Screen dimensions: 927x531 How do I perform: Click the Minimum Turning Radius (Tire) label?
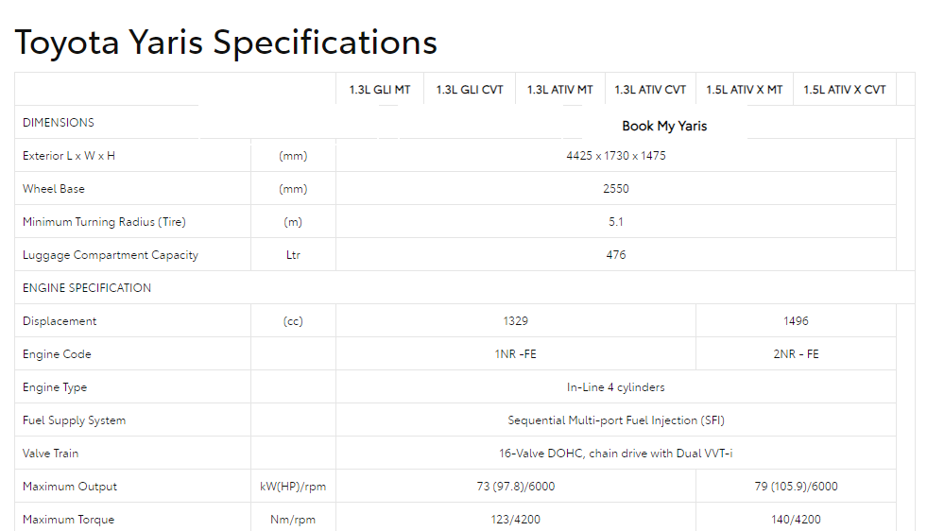[x=104, y=222]
